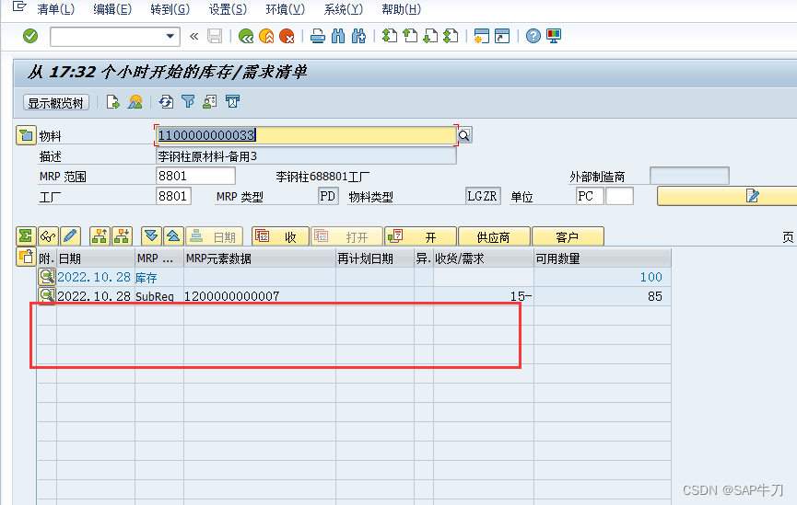This screenshot has height=505, width=797.
Task: Click the 开 button
Action: coord(420,236)
